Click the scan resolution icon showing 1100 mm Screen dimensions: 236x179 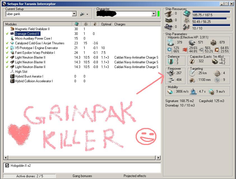(192, 80)
